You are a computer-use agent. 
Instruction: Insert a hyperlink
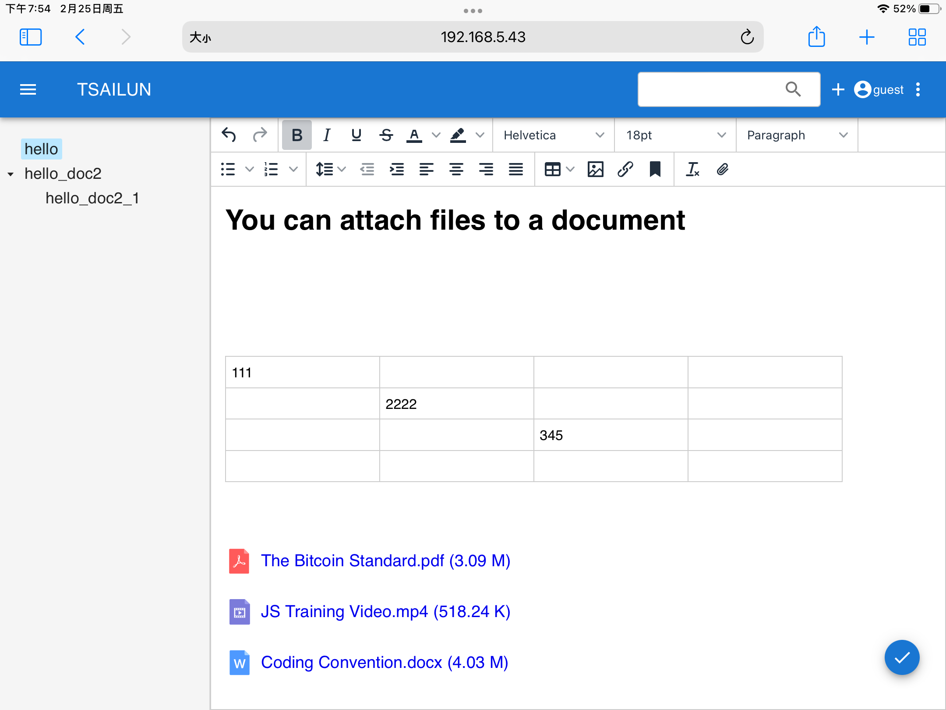pos(625,169)
